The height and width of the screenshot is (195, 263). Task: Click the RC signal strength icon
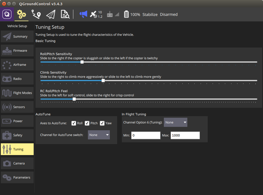[113, 15]
